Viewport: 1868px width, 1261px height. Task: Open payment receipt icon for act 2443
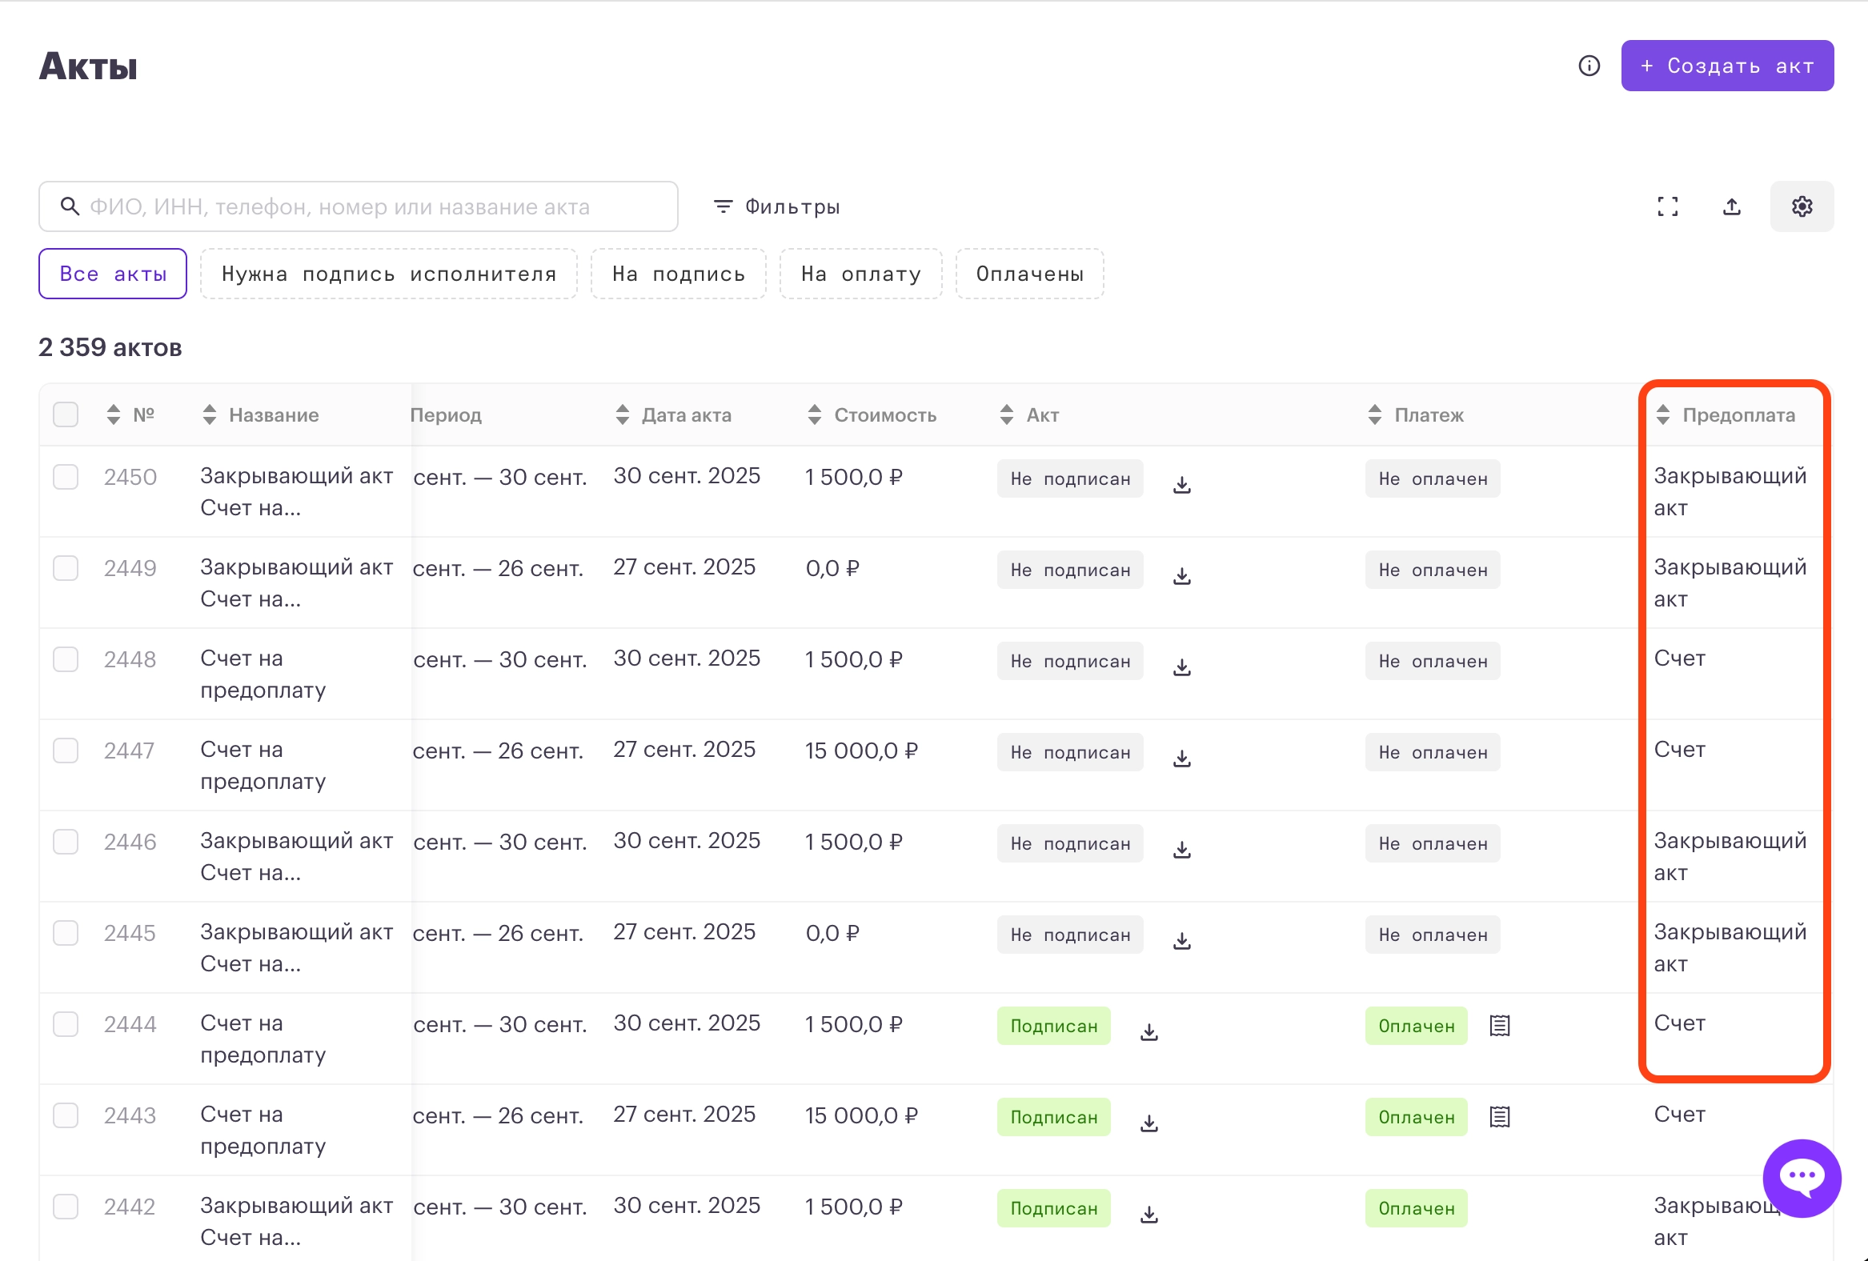(x=1499, y=1117)
